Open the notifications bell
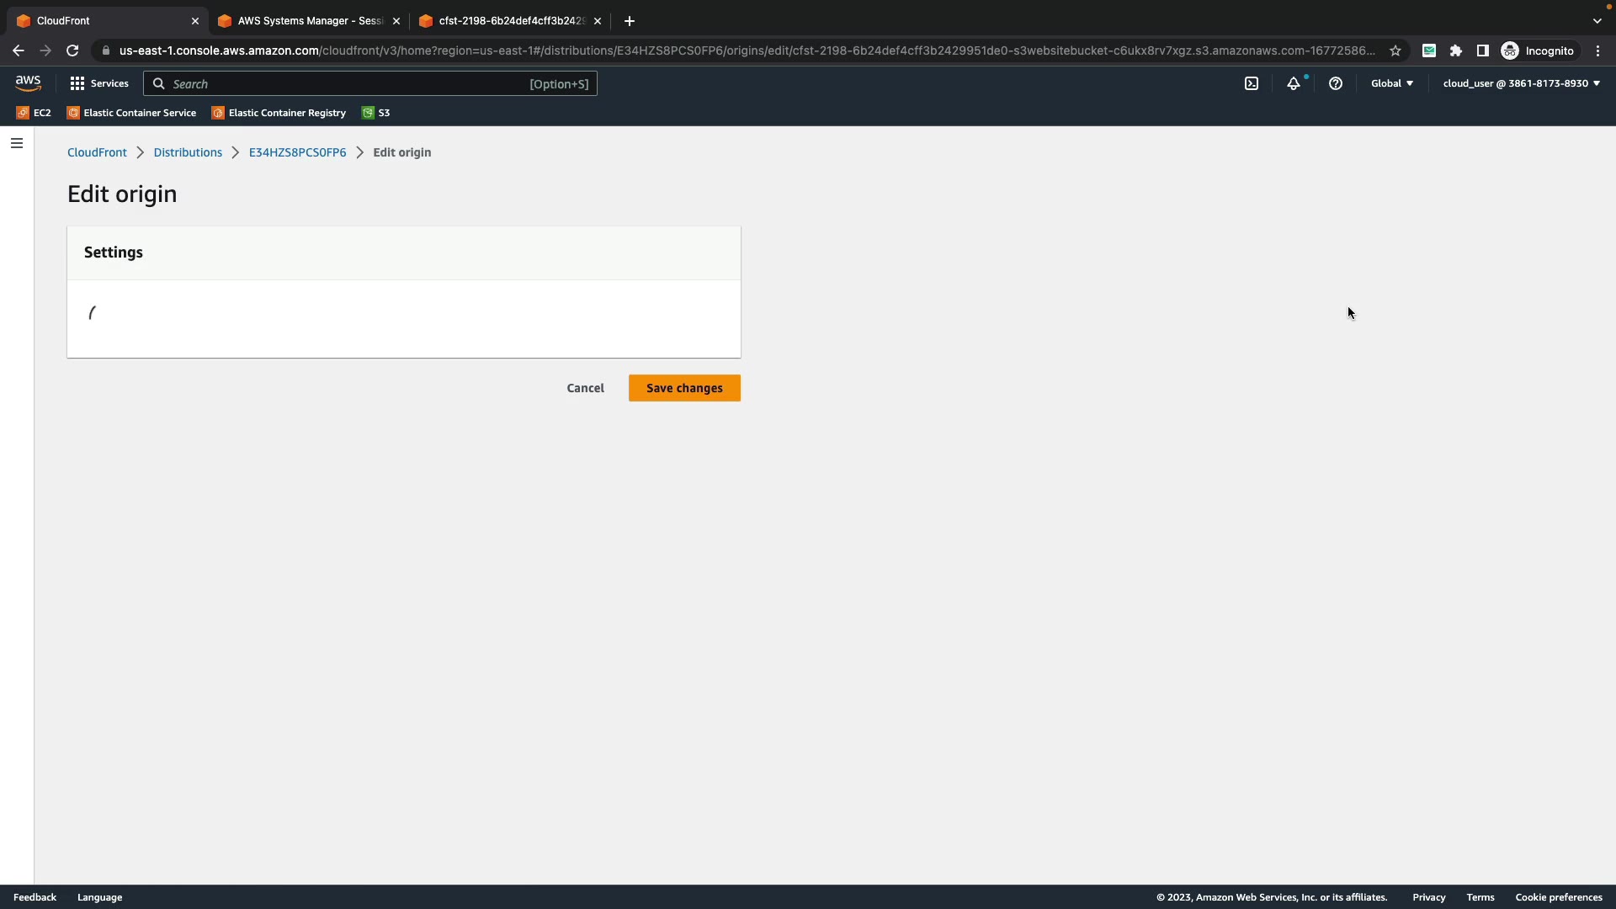Image resolution: width=1616 pixels, height=909 pixels. [x=1294, y=83]
